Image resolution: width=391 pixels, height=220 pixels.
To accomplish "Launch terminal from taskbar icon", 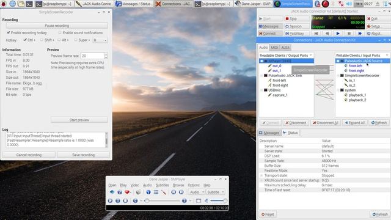I will (x=29, y=4).
